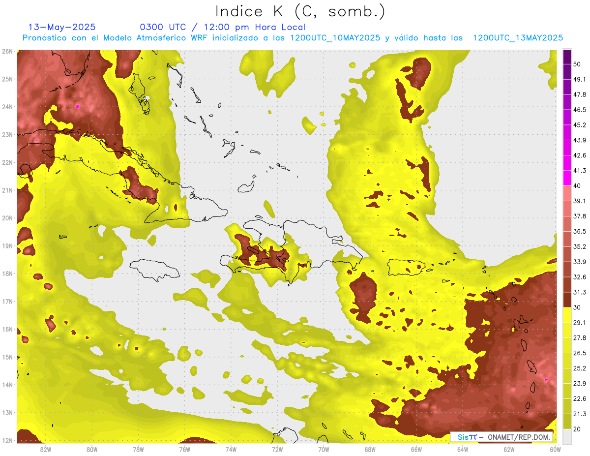The image size is (590, 456).
Task: Click the '22N' latitude axis label
Action: coord(7,162)
